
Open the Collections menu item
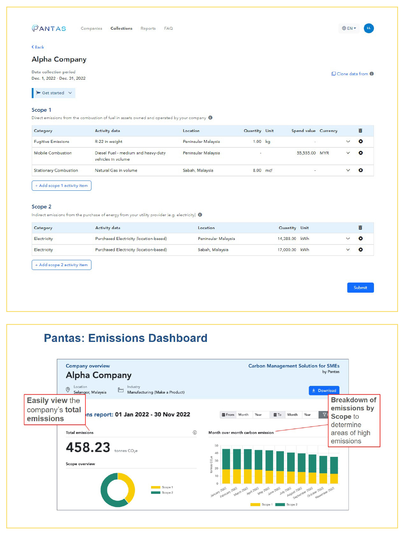click(121, 28)
